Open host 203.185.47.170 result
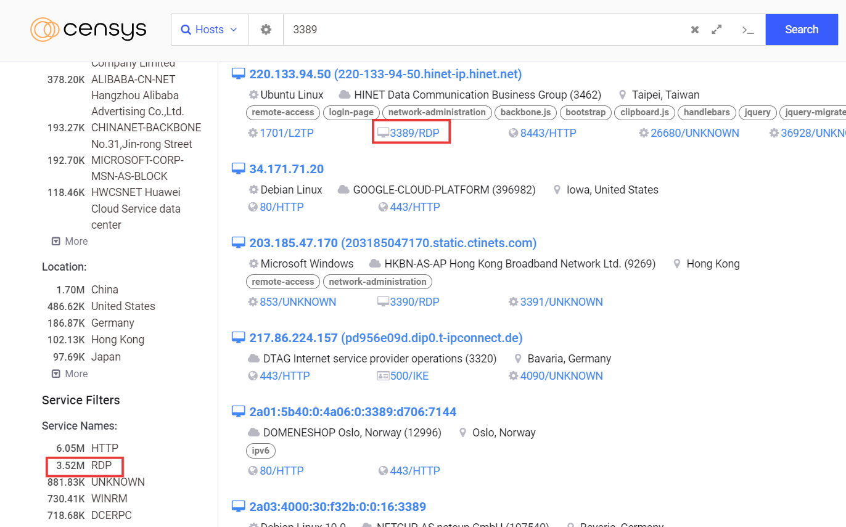The height and width of the screenshot is (527, 846). point(393,243)
